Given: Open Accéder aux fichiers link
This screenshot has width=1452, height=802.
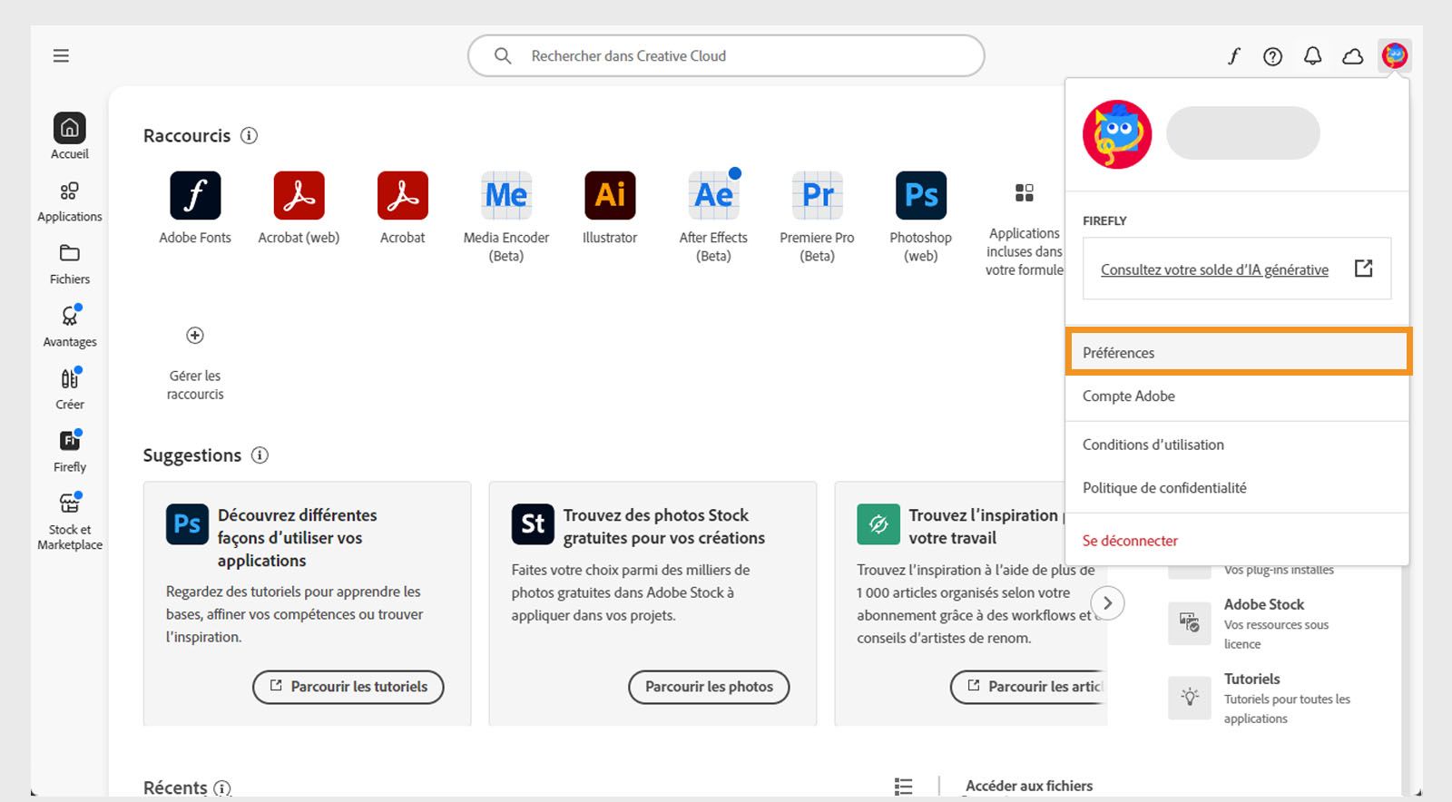Looking at the screenshot, I should [1029, 787].
